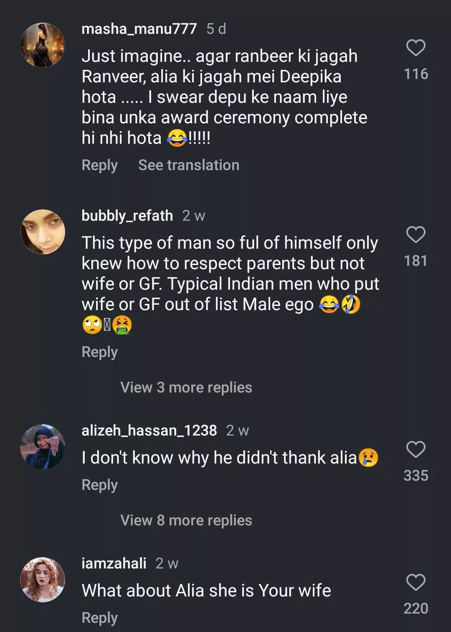Image resolution: width=451 pixels, height=632 pixels.
Task: Visit the iamzahali username link
Action: click(114, 563)
